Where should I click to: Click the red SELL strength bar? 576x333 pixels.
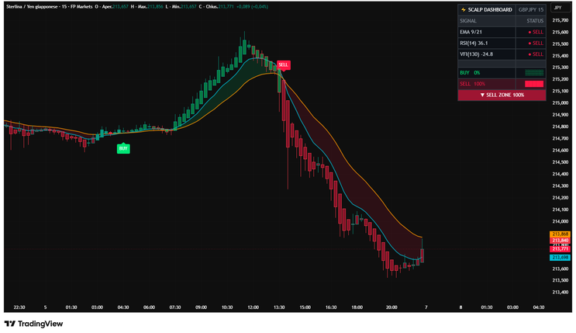[534, 84]
